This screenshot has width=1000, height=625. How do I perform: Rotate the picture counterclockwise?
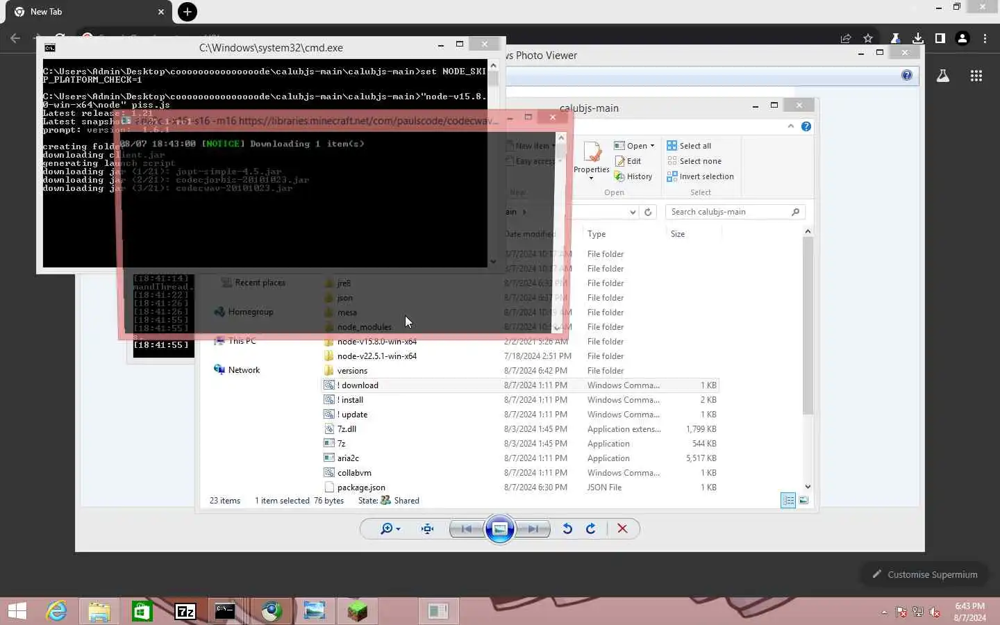coord(567,529)
